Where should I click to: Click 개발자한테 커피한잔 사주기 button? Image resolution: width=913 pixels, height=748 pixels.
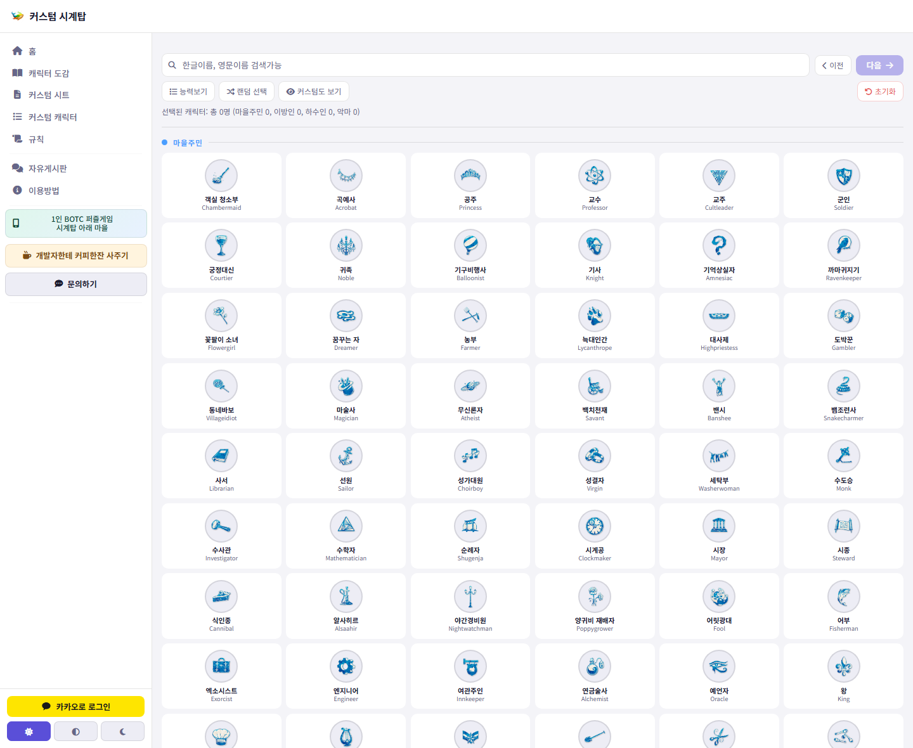pyautogui.click(x=76, y=255)
